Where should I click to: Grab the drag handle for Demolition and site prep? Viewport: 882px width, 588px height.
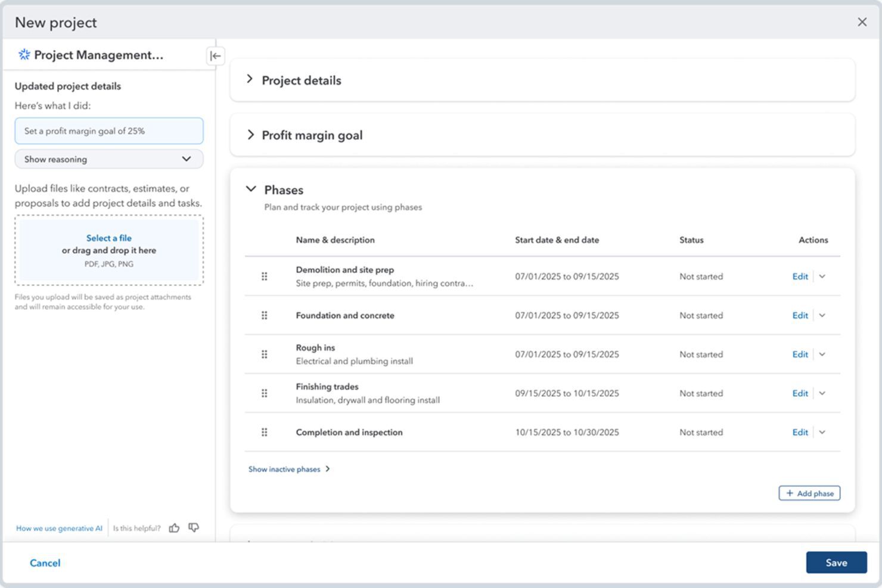point(265,276)
